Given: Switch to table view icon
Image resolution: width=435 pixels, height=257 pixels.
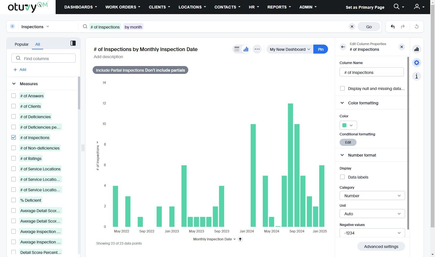Looking at the screenshot, I should coord(237,49).
